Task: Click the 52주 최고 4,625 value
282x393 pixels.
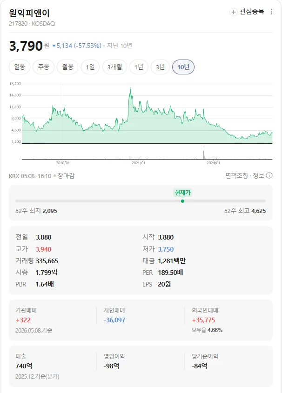Action: click(258, 211)
